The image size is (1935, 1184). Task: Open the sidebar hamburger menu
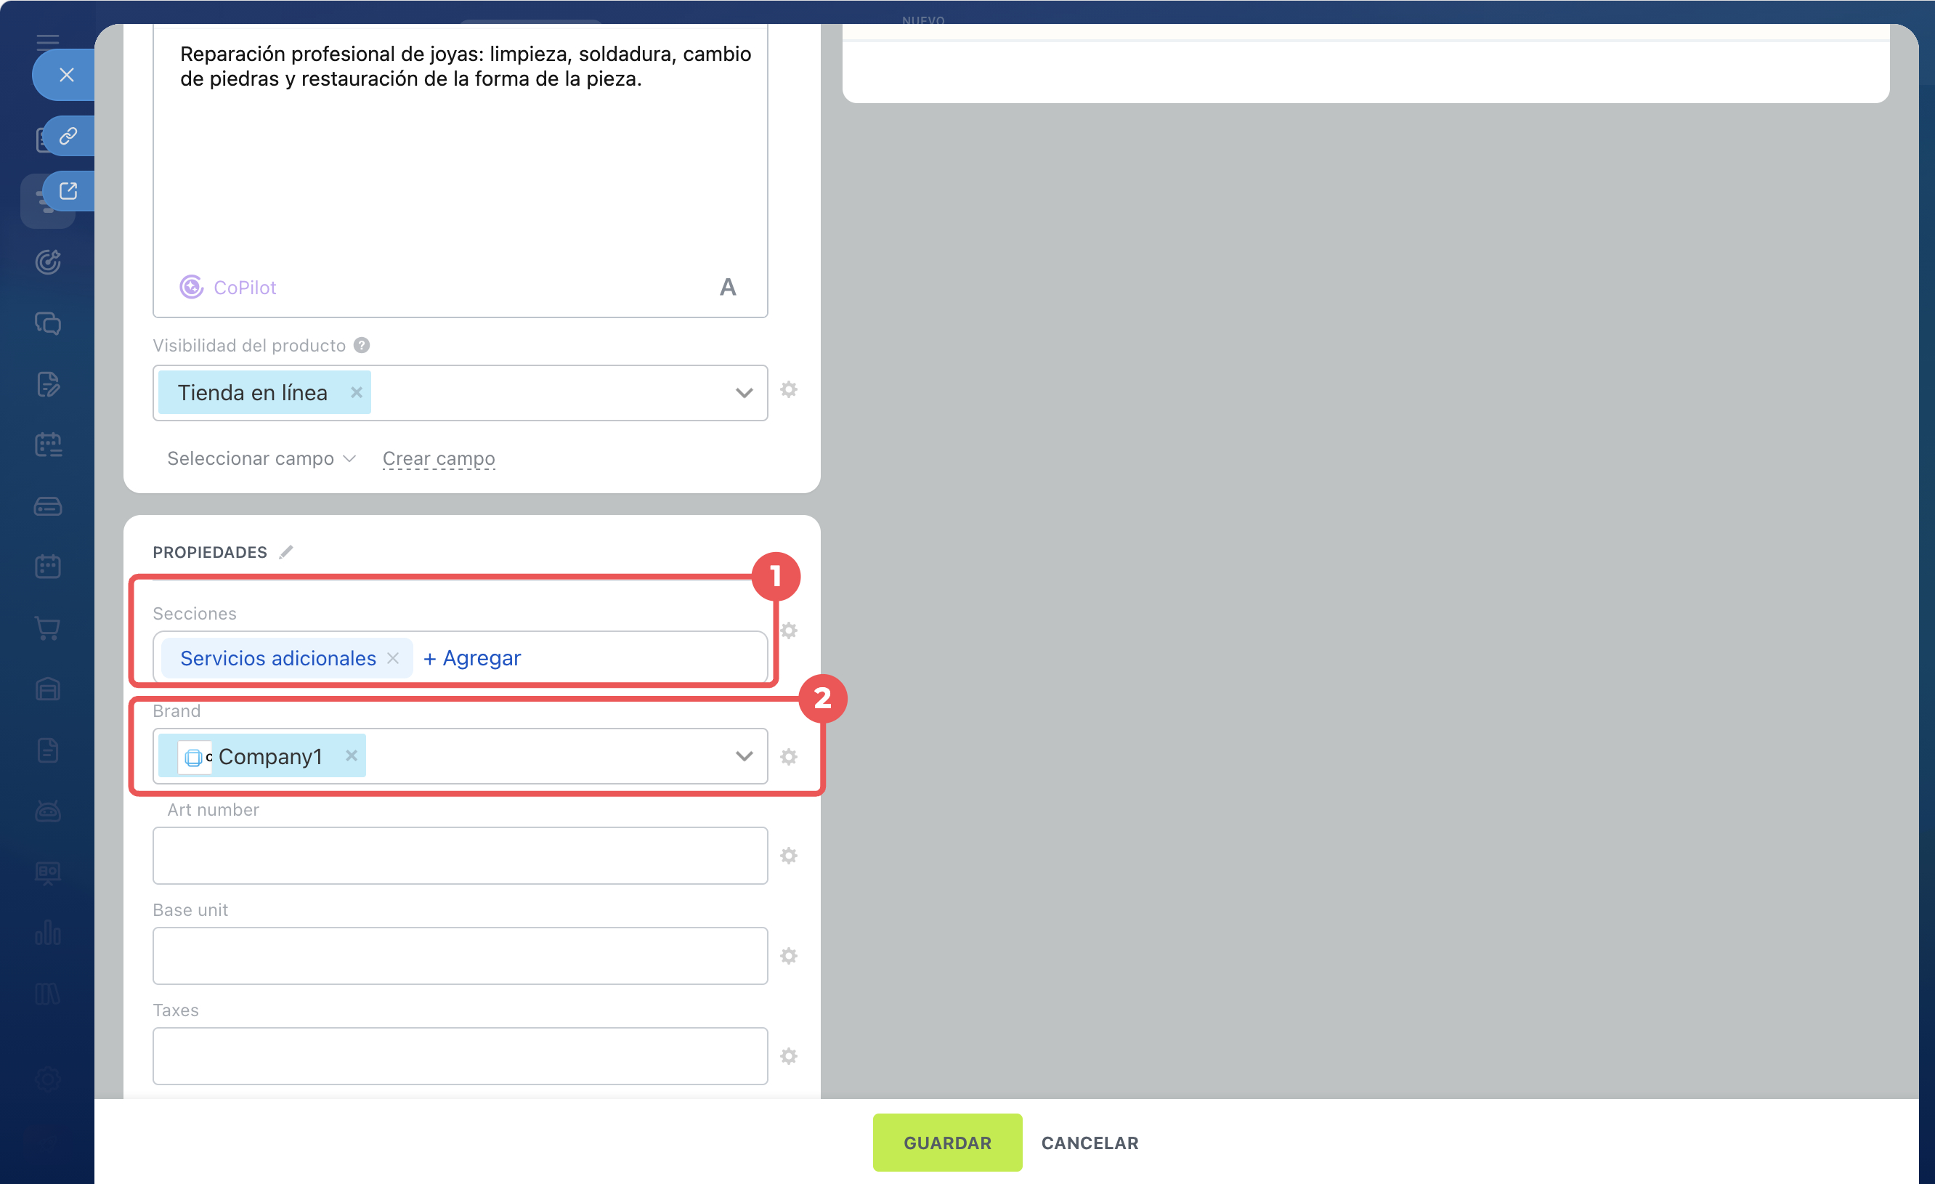pyautogui.click(x=47, y=41)
